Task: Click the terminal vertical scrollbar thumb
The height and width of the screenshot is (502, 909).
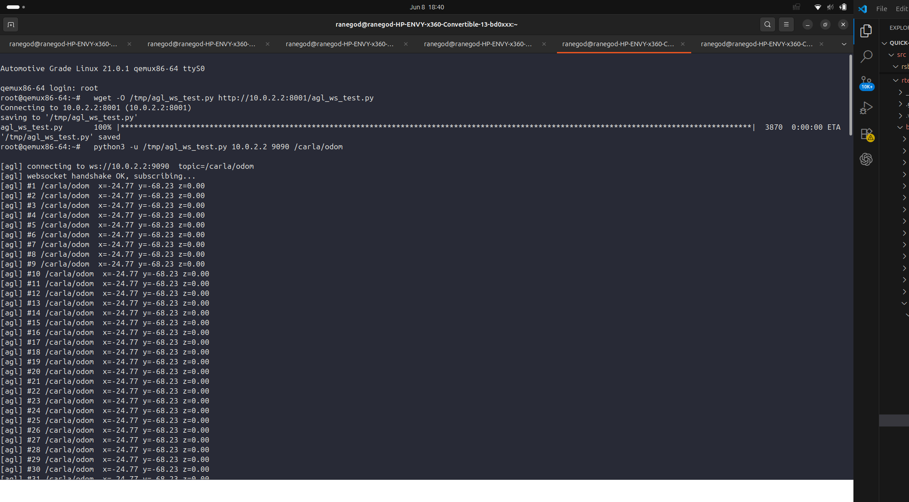Action: click(850, 95)
